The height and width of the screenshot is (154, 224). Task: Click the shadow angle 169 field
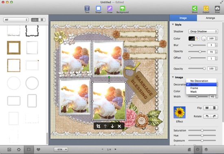point(211,38)
